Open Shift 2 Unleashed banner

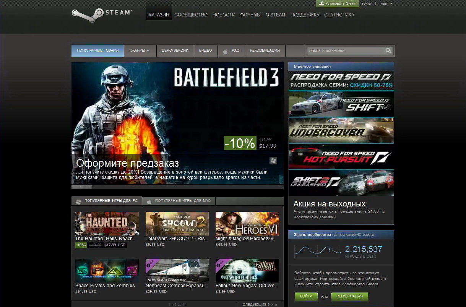click(x=341, y=183)
